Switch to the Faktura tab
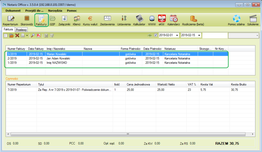262x152 pixels. pyautogui.click(x=8, y=29)
